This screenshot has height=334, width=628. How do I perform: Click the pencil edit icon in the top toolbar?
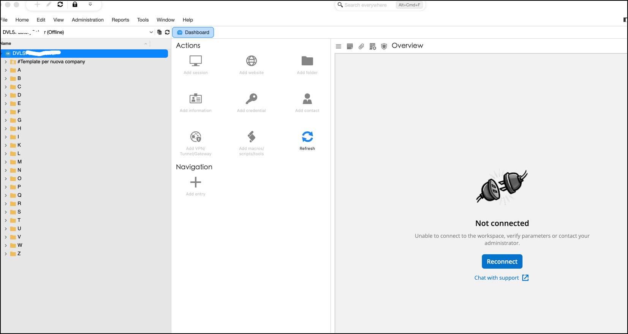point(49,5)
